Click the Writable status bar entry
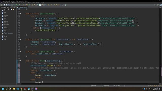Screen dimensions: 162x91 [94, 86]
